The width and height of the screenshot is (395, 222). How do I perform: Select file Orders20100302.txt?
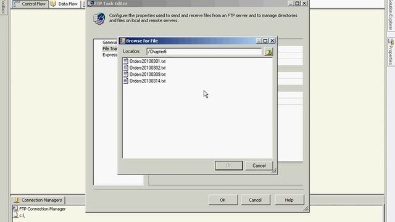pos(148,68)
